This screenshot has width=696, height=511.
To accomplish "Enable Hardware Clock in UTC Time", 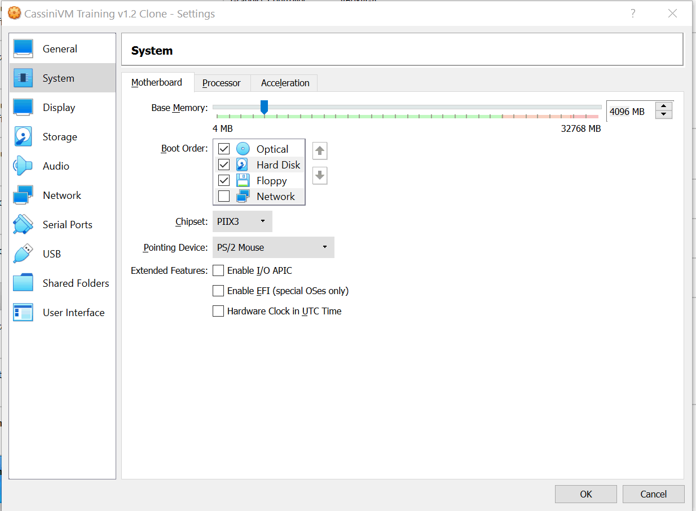I will [218, 311].
